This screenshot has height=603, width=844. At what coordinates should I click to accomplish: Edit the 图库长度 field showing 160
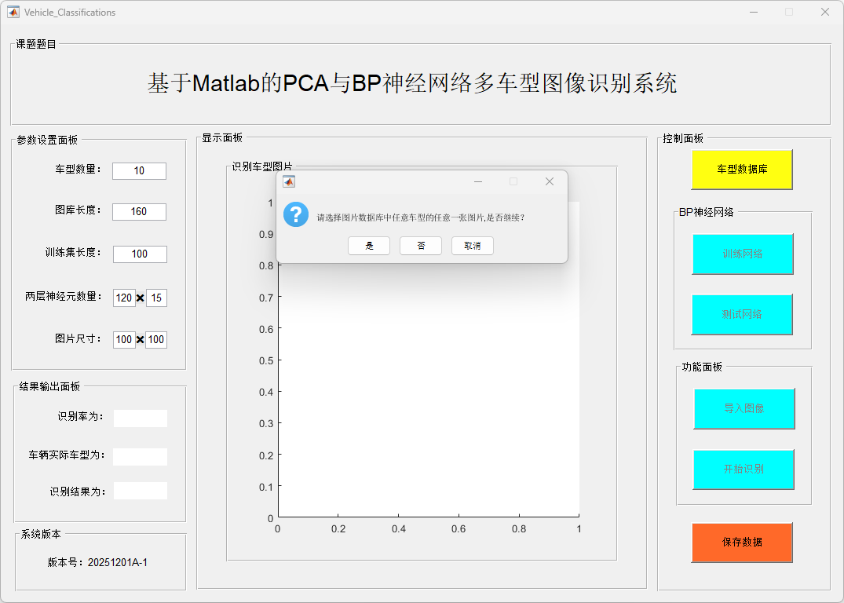click(139, 211)
